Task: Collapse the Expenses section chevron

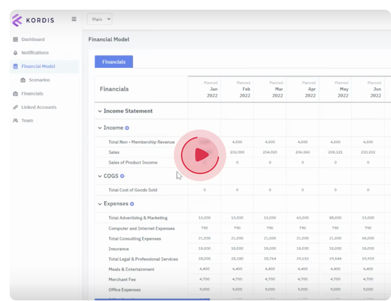Action: 100,204
